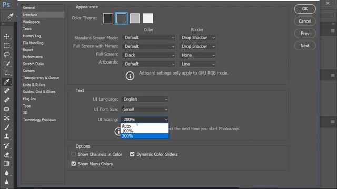Select the Blur tool
Viewport: 337px width, 189px height.
pos(7,173)
